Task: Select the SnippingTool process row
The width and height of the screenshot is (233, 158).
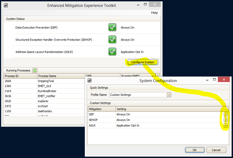Action: [44, 81]
